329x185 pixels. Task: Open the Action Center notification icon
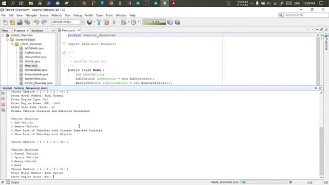point(321,3)
